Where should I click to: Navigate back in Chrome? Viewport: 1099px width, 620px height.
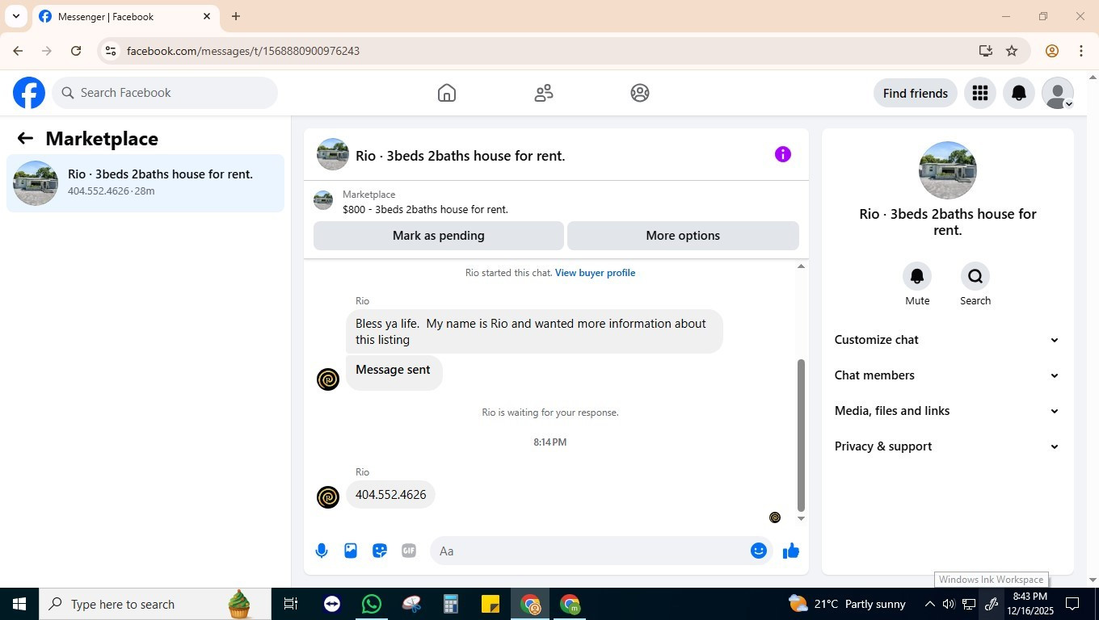[18, 51]
